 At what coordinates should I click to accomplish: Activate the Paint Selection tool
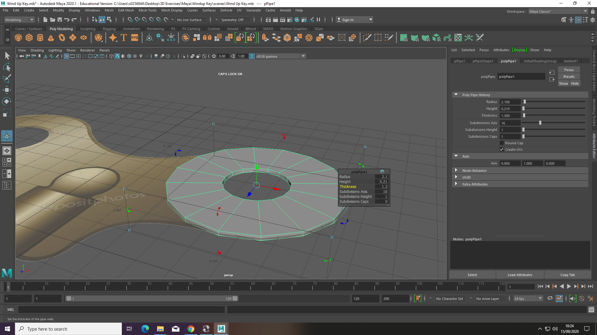coord(7,78)
